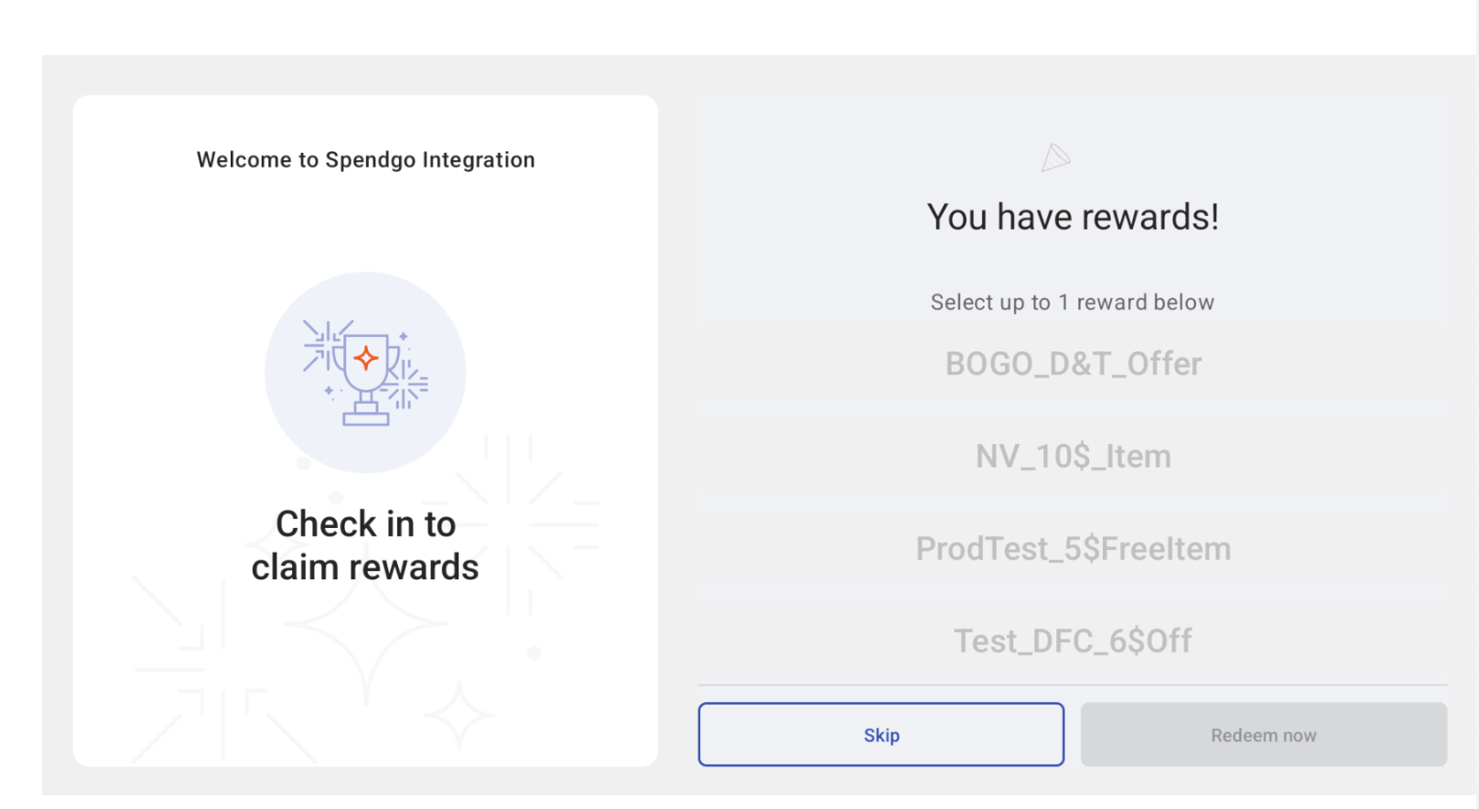Click the divider line above the Skip button
The width and height of the screenshot is (1479, 809).
coord(1073,685)
